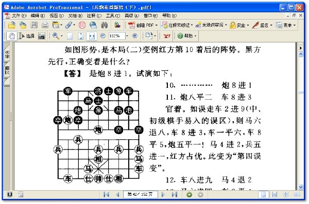This screenshot has width=309, height=204.
Task: Select the Hand tool
Action: [x=12, y=36]
